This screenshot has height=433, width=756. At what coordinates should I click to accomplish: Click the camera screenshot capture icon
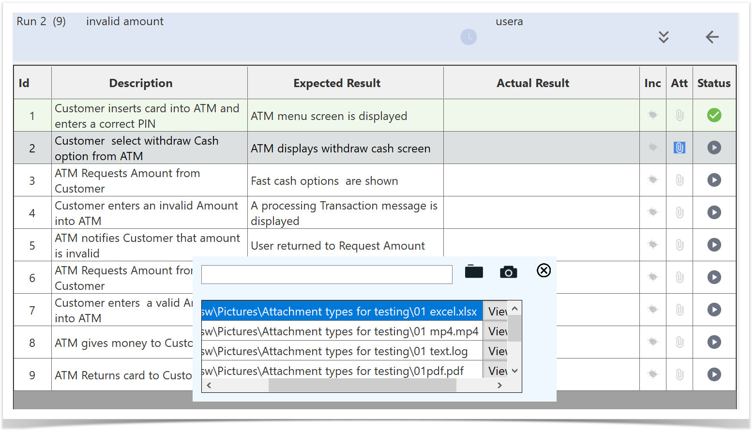coord(508,272)
